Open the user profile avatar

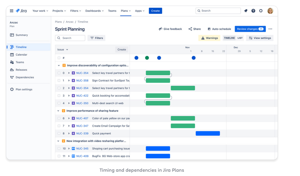(270, 11)
